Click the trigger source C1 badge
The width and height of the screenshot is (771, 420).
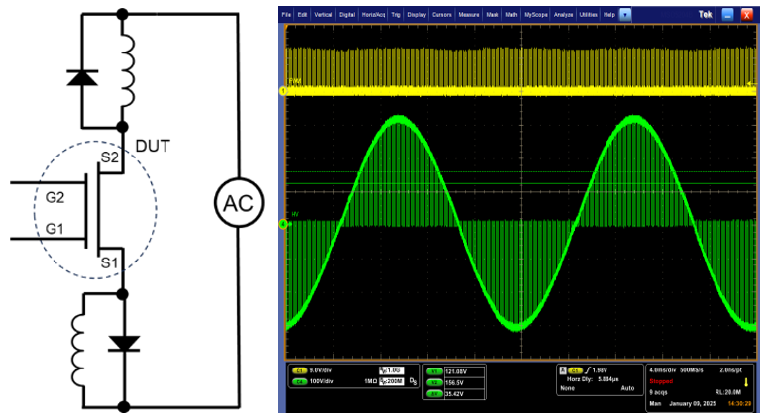(x=575, y=370)
